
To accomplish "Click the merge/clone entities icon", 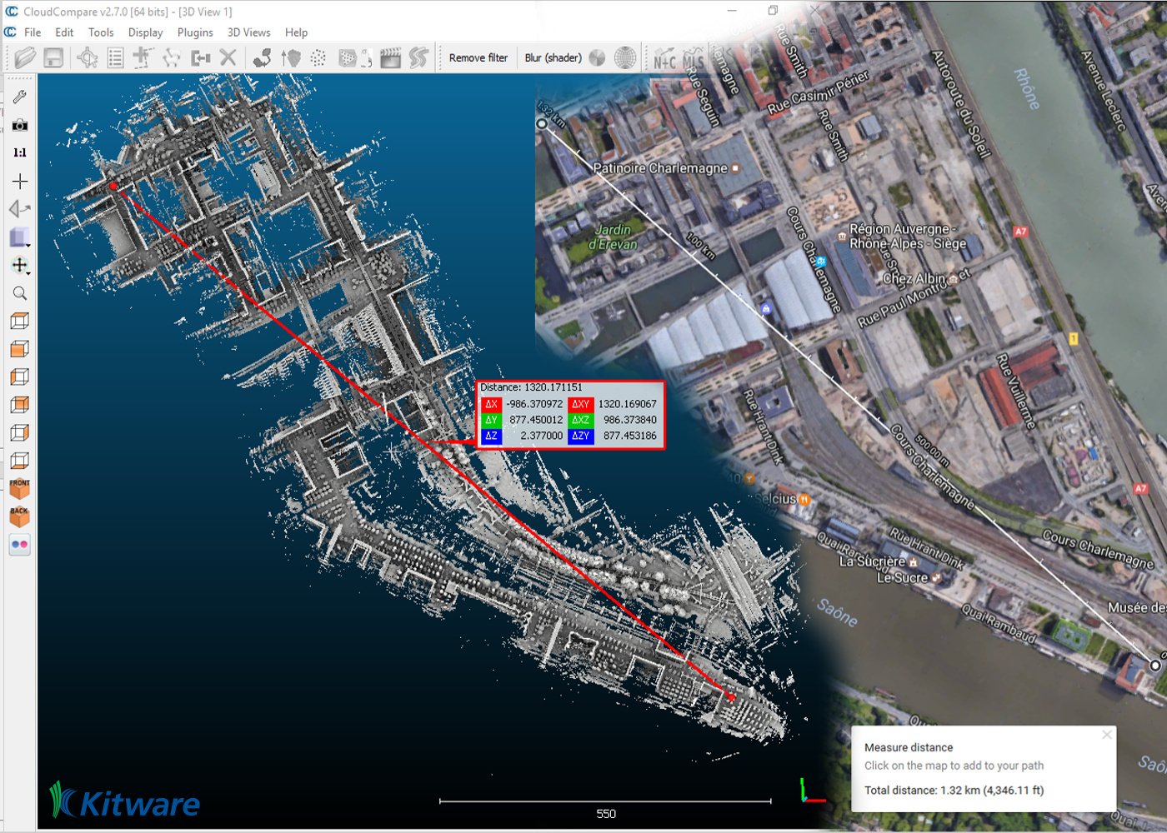I will click(201, 57).
